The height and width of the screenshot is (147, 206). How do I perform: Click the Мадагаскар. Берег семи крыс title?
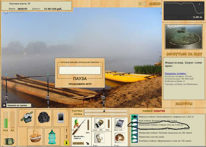pyautogui.click(x=183, y=64)
